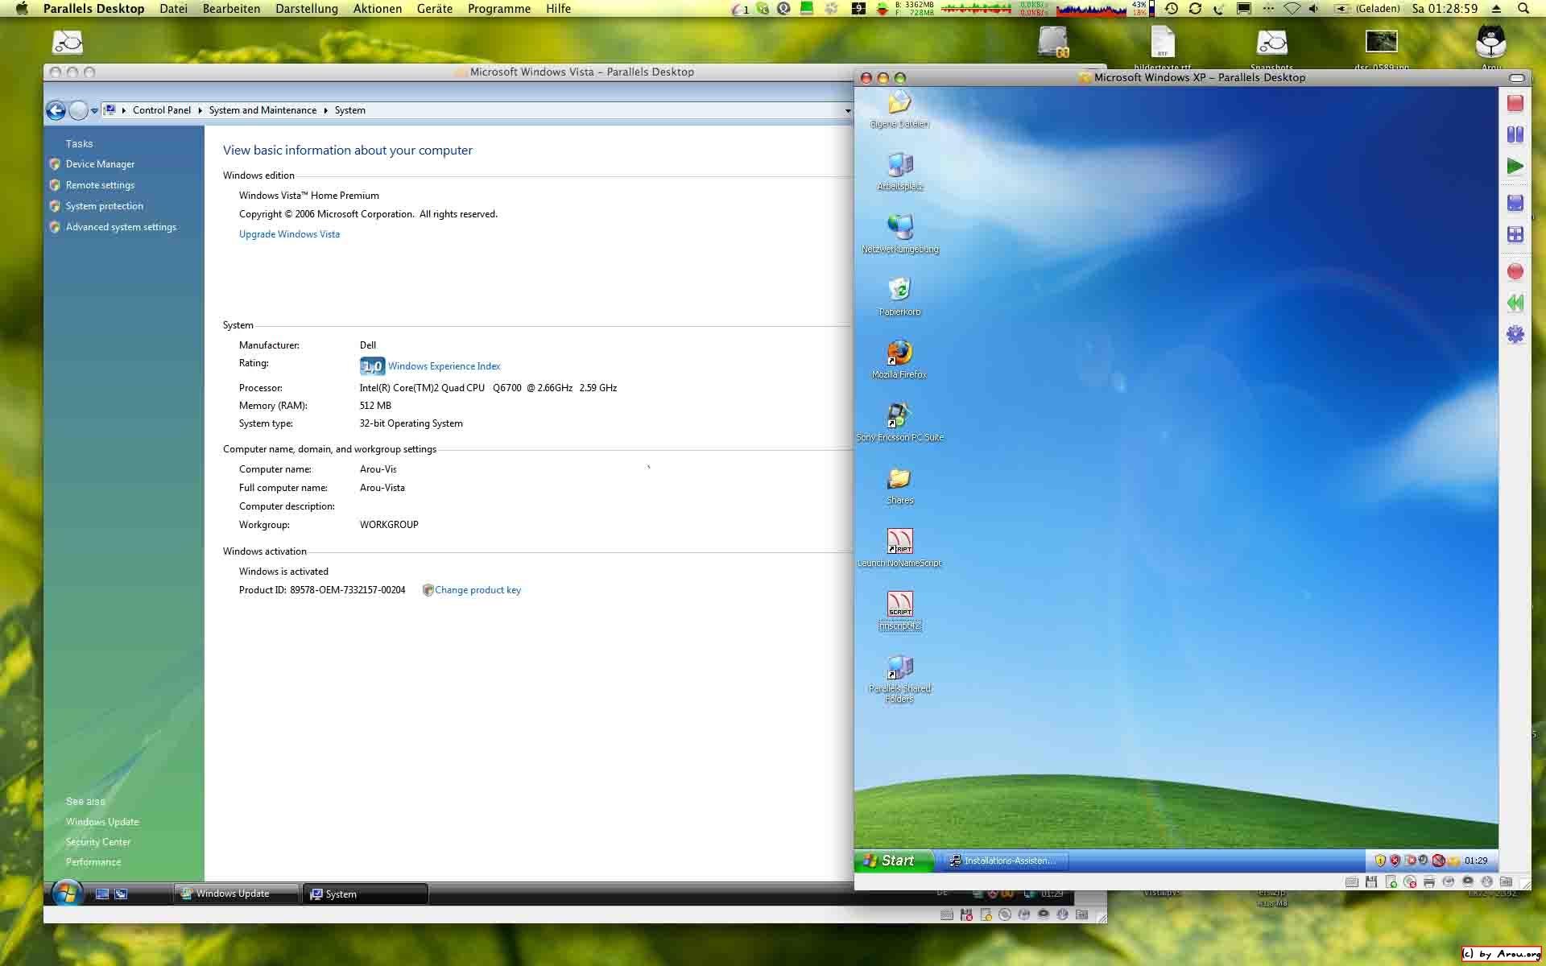
Task: Click the Coherence four-squares icon
Action: [x=1515, y=234]
